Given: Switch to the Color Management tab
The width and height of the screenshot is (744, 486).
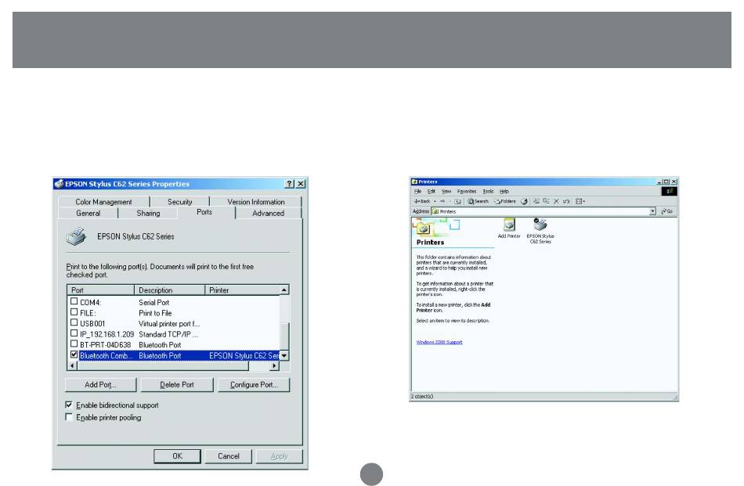Looking at the screenshot, I should tap(103, 201).
